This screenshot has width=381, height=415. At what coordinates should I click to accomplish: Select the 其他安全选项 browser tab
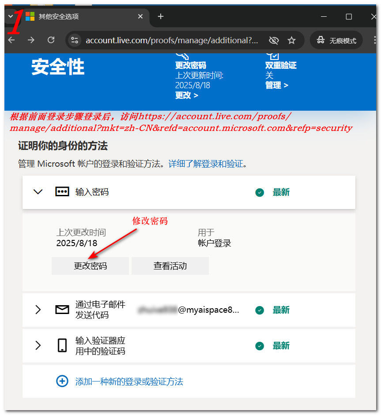tap(85, 16)
